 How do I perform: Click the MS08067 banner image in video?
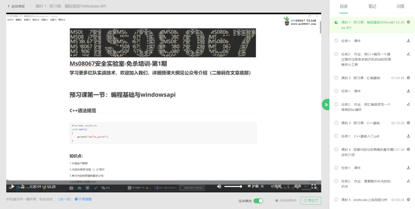point(163,43)
